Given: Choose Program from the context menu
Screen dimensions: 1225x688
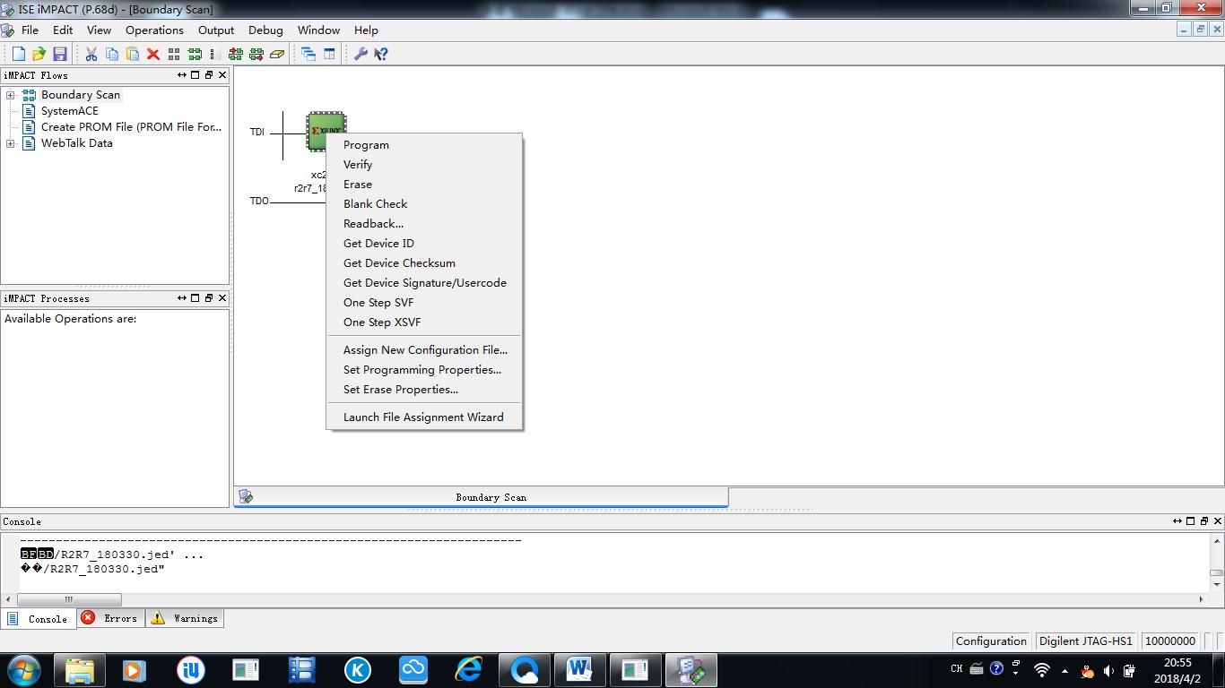Looking at the screenshot, I should [424, 145].
